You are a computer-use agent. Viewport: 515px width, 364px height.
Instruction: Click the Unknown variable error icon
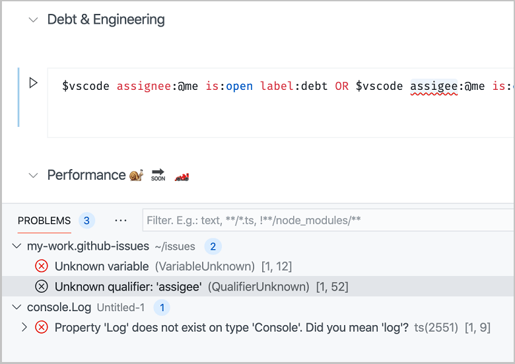(x=42, y=266)
